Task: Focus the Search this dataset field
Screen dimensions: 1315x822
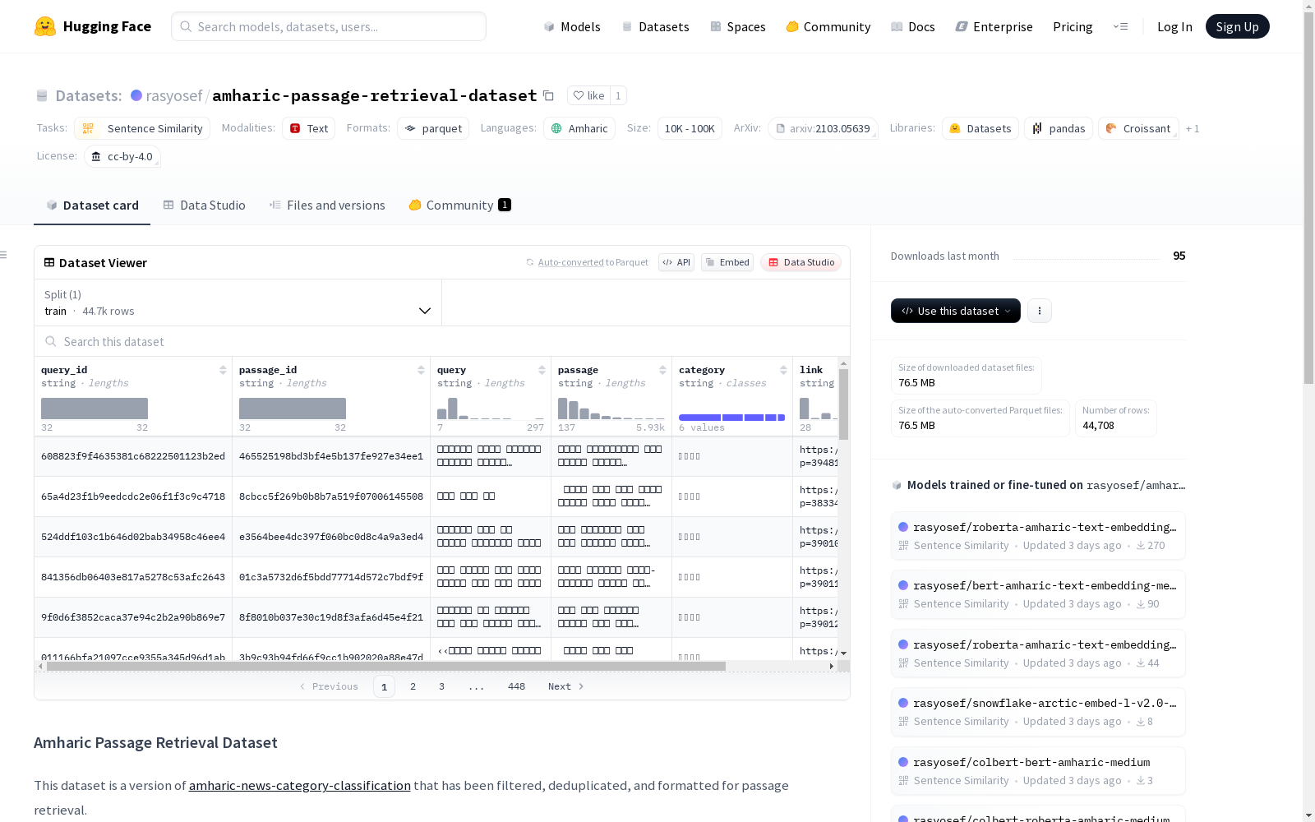Action: point(442,341)
